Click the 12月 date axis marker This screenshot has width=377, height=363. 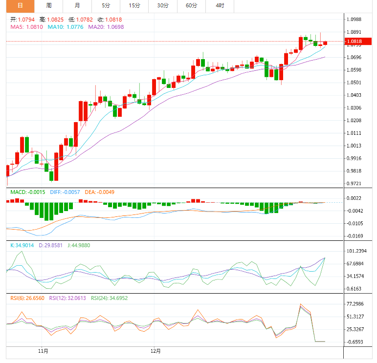(155, 351)
